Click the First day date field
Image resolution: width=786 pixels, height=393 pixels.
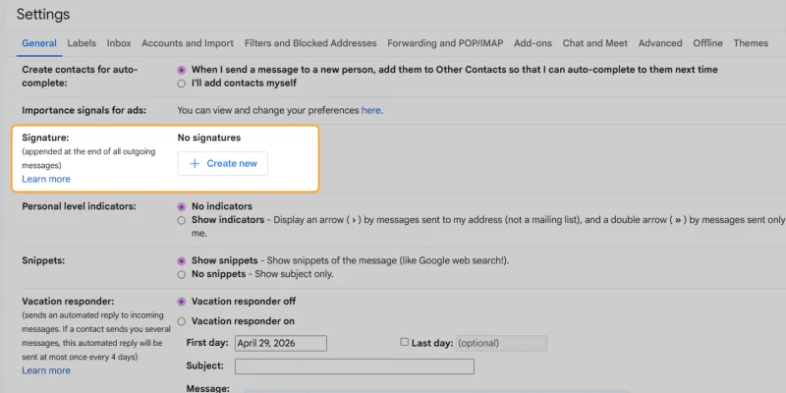281,343
